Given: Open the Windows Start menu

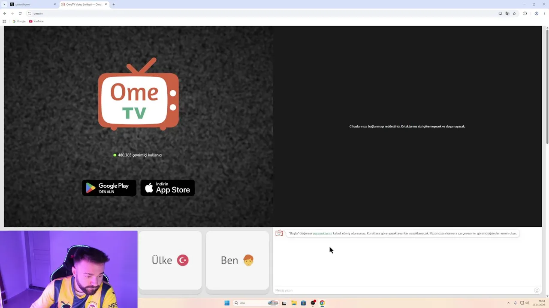Looking at the screenshot, I should coord(227,303).
